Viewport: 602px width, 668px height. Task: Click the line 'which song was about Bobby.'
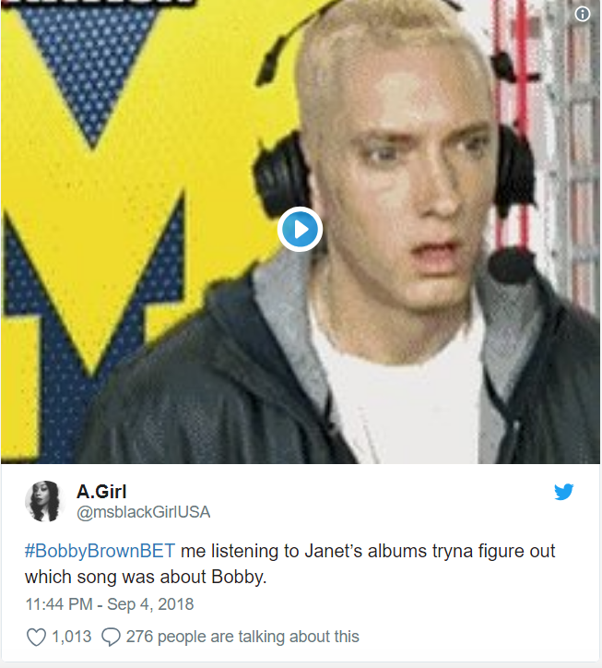click(x=146, y=577)
